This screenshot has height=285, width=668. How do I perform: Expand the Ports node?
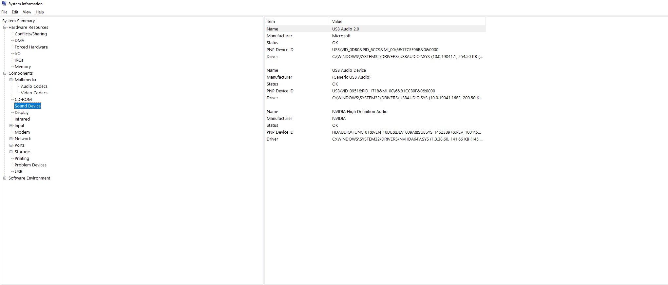tap(11, 145)
